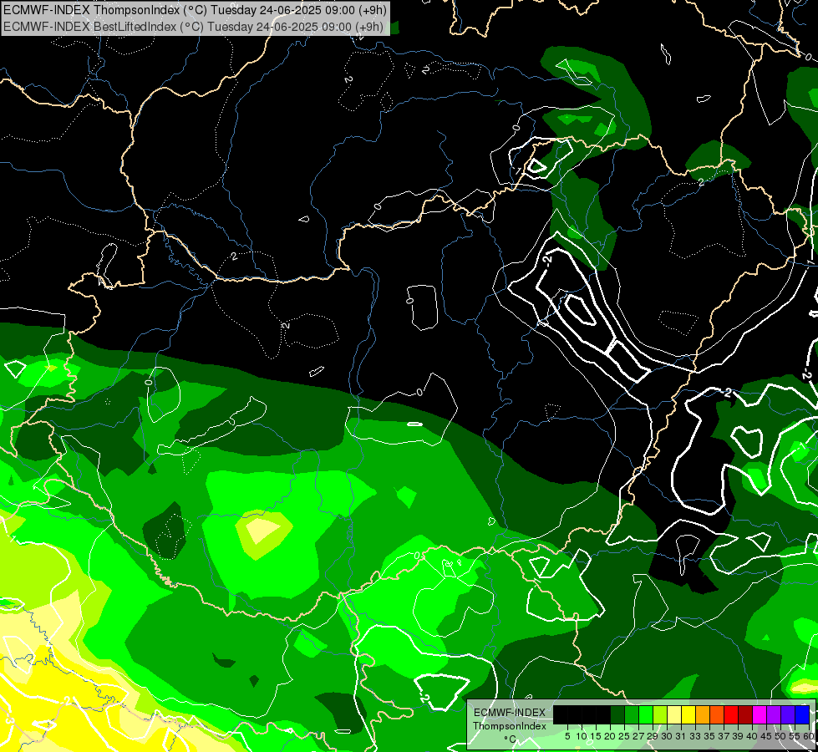Viewport: 818px width, 752px height.
Task: Click the BestLiftedIndex title line at top
Action: 193,27
